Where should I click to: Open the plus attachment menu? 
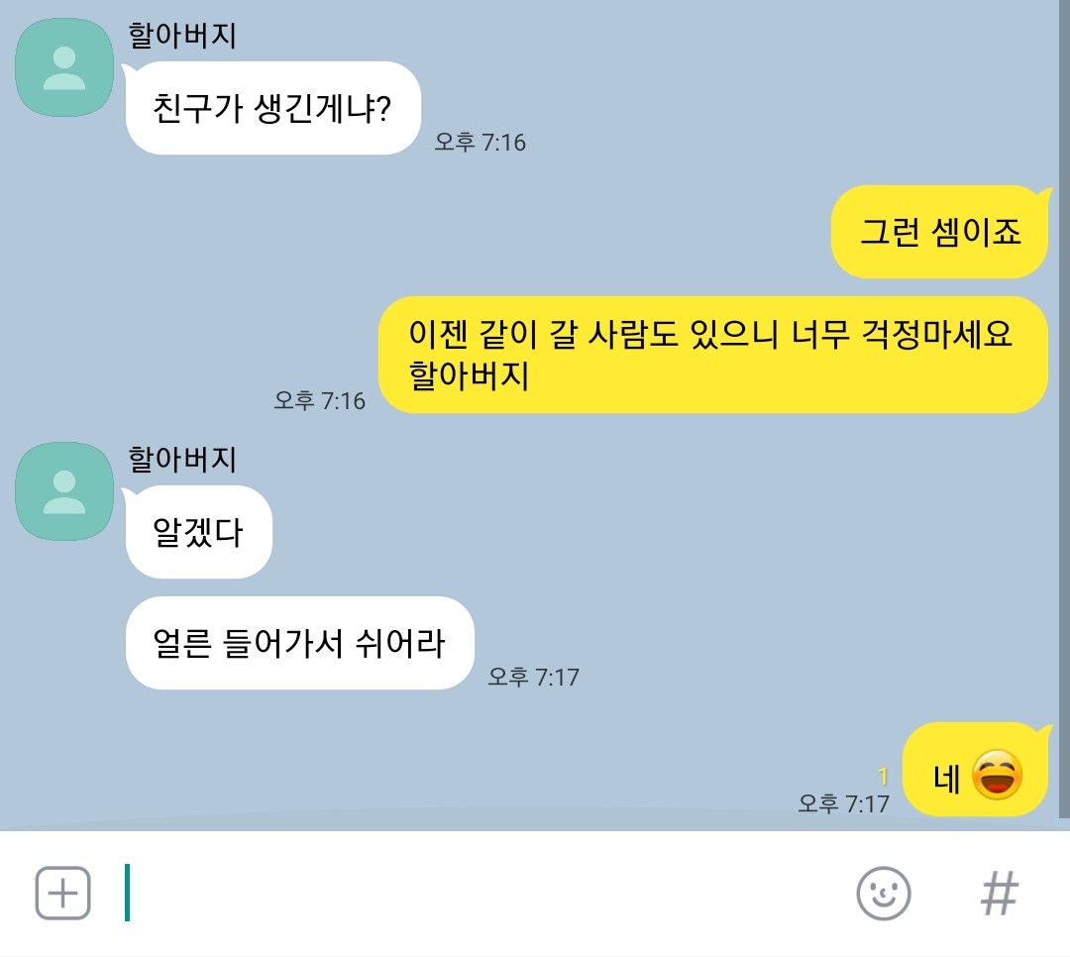62,894
